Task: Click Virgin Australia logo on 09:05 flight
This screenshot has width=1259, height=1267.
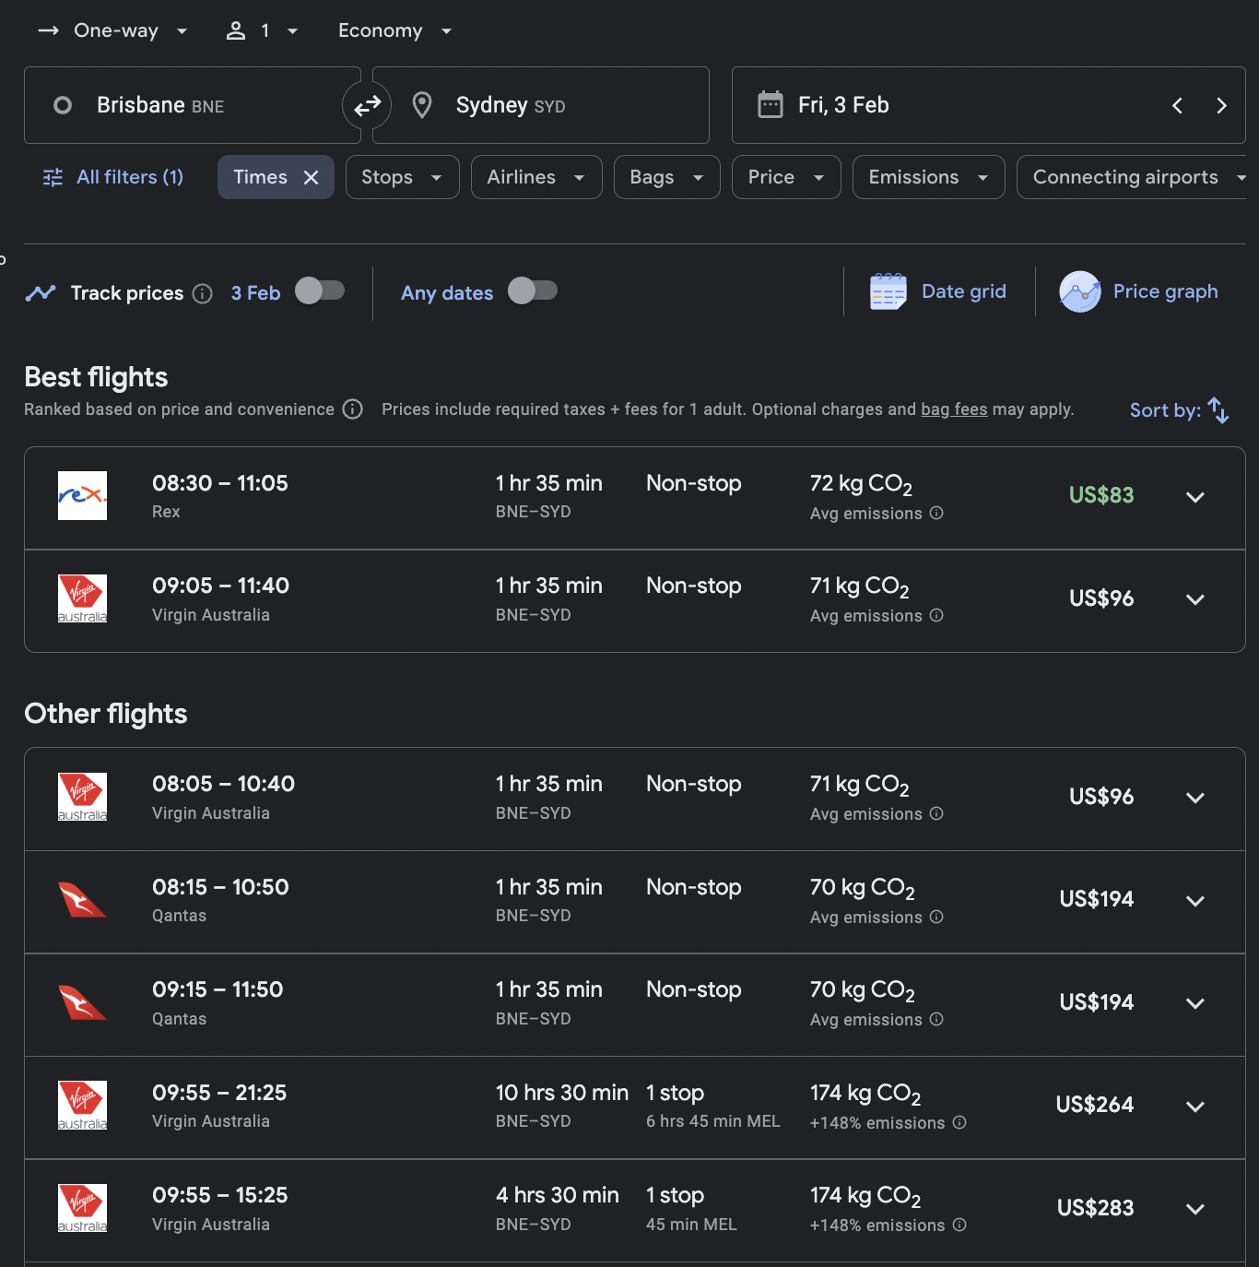Action: point(82,598)
